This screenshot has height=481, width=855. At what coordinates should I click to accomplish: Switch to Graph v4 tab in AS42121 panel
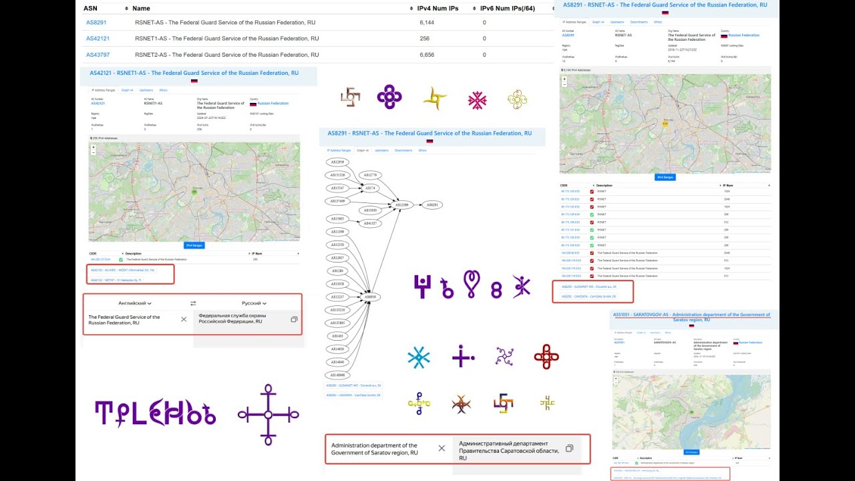pyautogui.click(x=127, y=90)
